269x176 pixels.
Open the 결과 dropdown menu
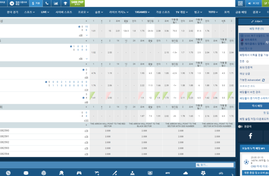click(x=257, y=12)
